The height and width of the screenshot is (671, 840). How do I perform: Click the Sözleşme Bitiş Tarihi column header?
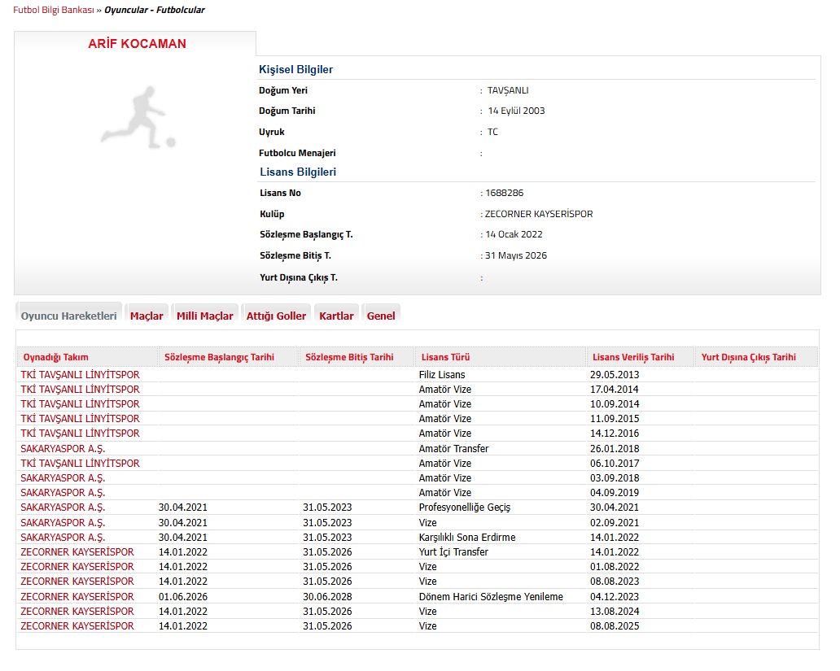point(349,357)
